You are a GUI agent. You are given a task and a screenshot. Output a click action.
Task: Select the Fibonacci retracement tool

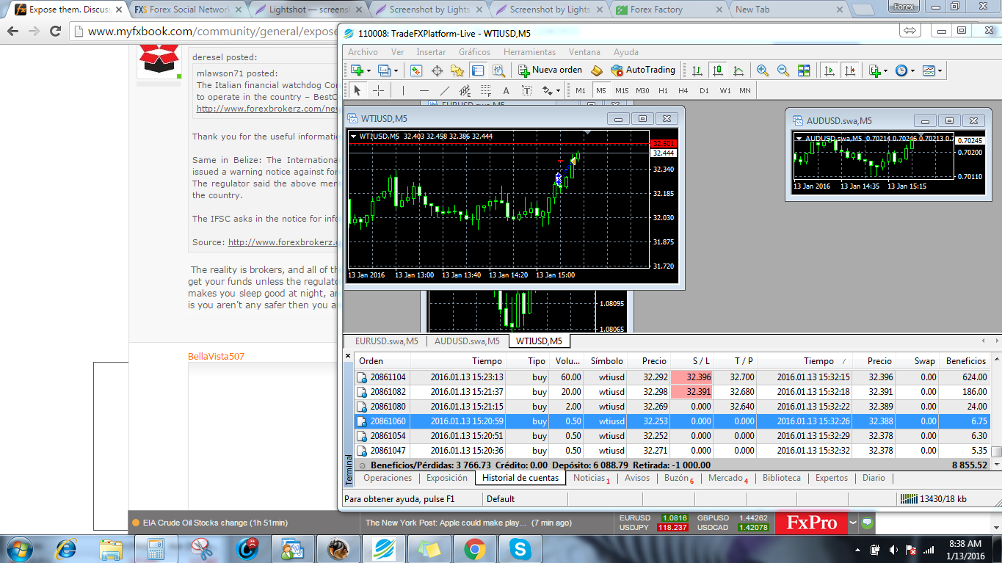(x=485, y=90)
